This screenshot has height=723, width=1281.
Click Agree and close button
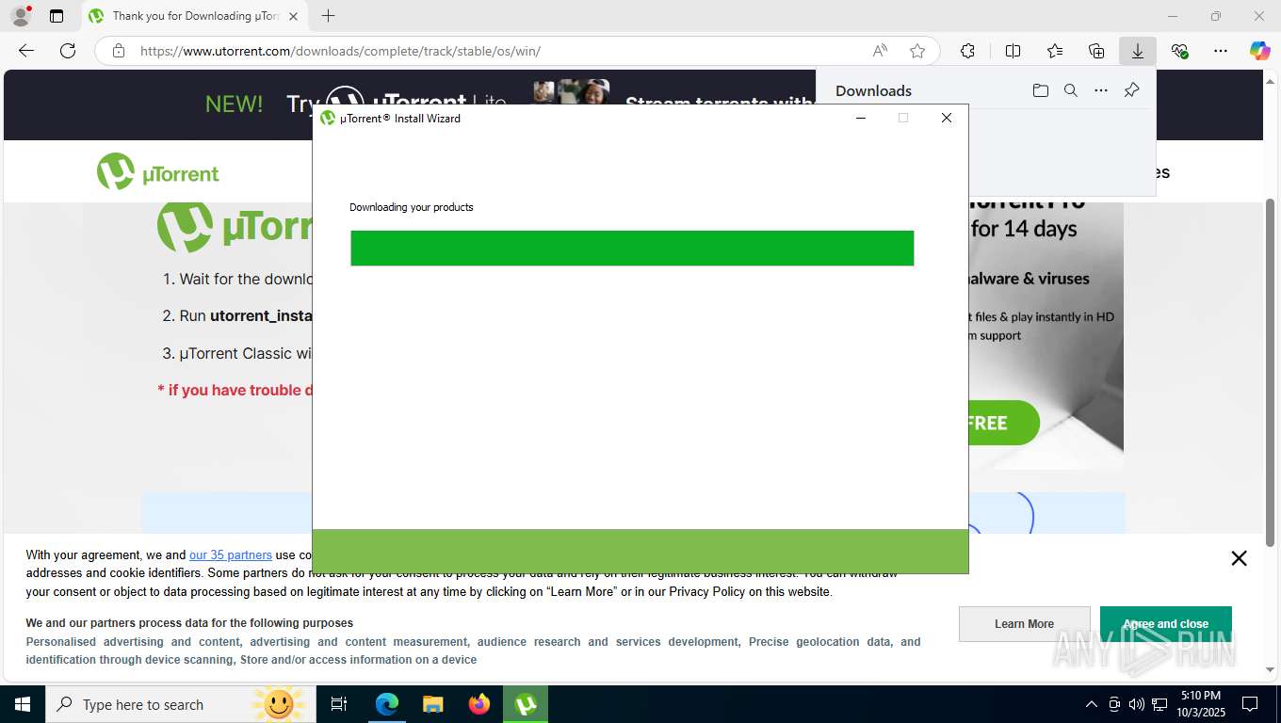(x=1166, y=624)
